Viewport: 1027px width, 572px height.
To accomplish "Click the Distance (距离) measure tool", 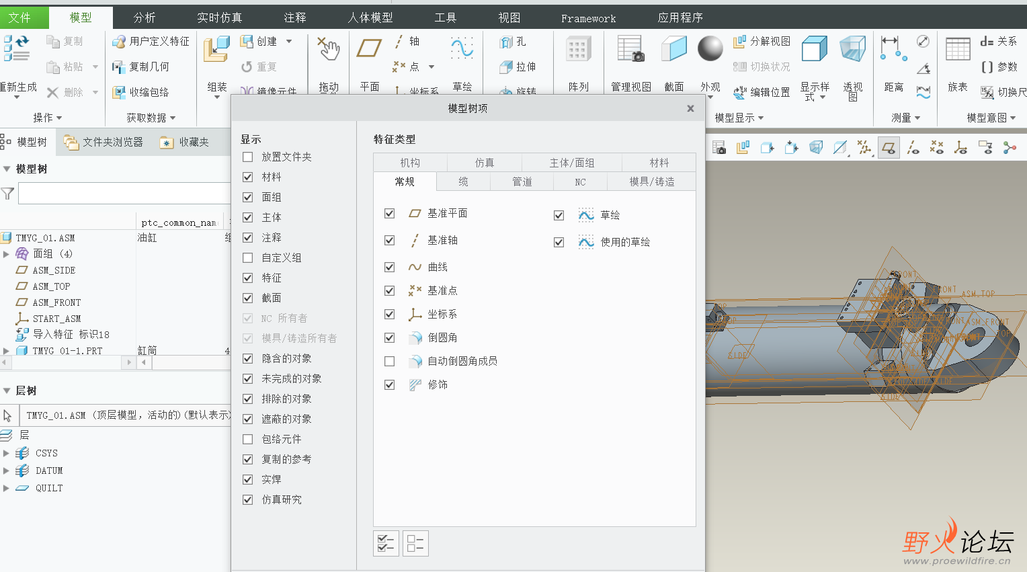I will (893, 49).
